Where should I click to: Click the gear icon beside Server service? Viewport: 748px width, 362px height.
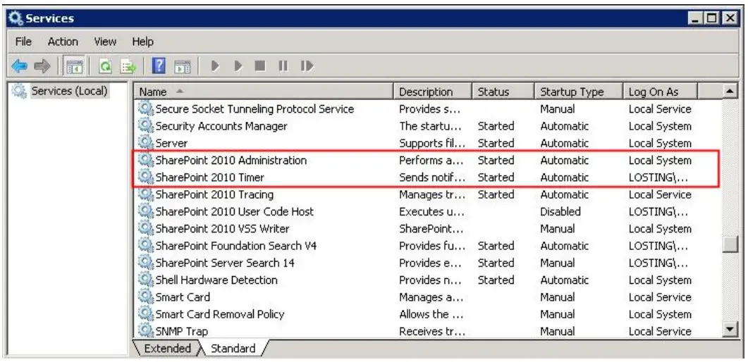pos(145,143)
